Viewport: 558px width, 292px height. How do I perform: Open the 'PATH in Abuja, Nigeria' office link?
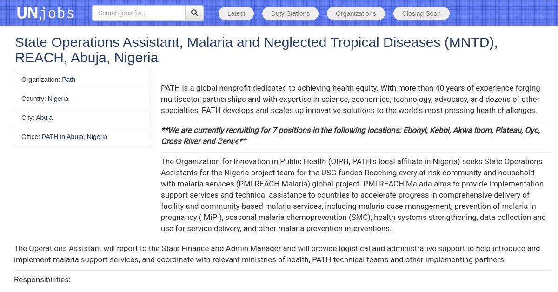[74, 137]
